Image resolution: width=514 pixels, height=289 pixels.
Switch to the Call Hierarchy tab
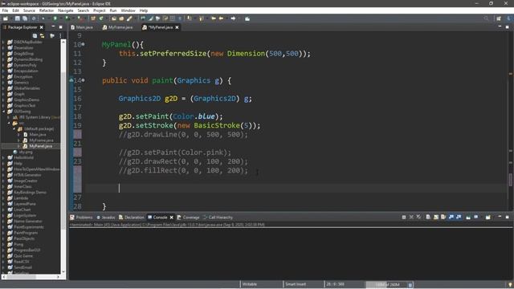pos(218,218)
